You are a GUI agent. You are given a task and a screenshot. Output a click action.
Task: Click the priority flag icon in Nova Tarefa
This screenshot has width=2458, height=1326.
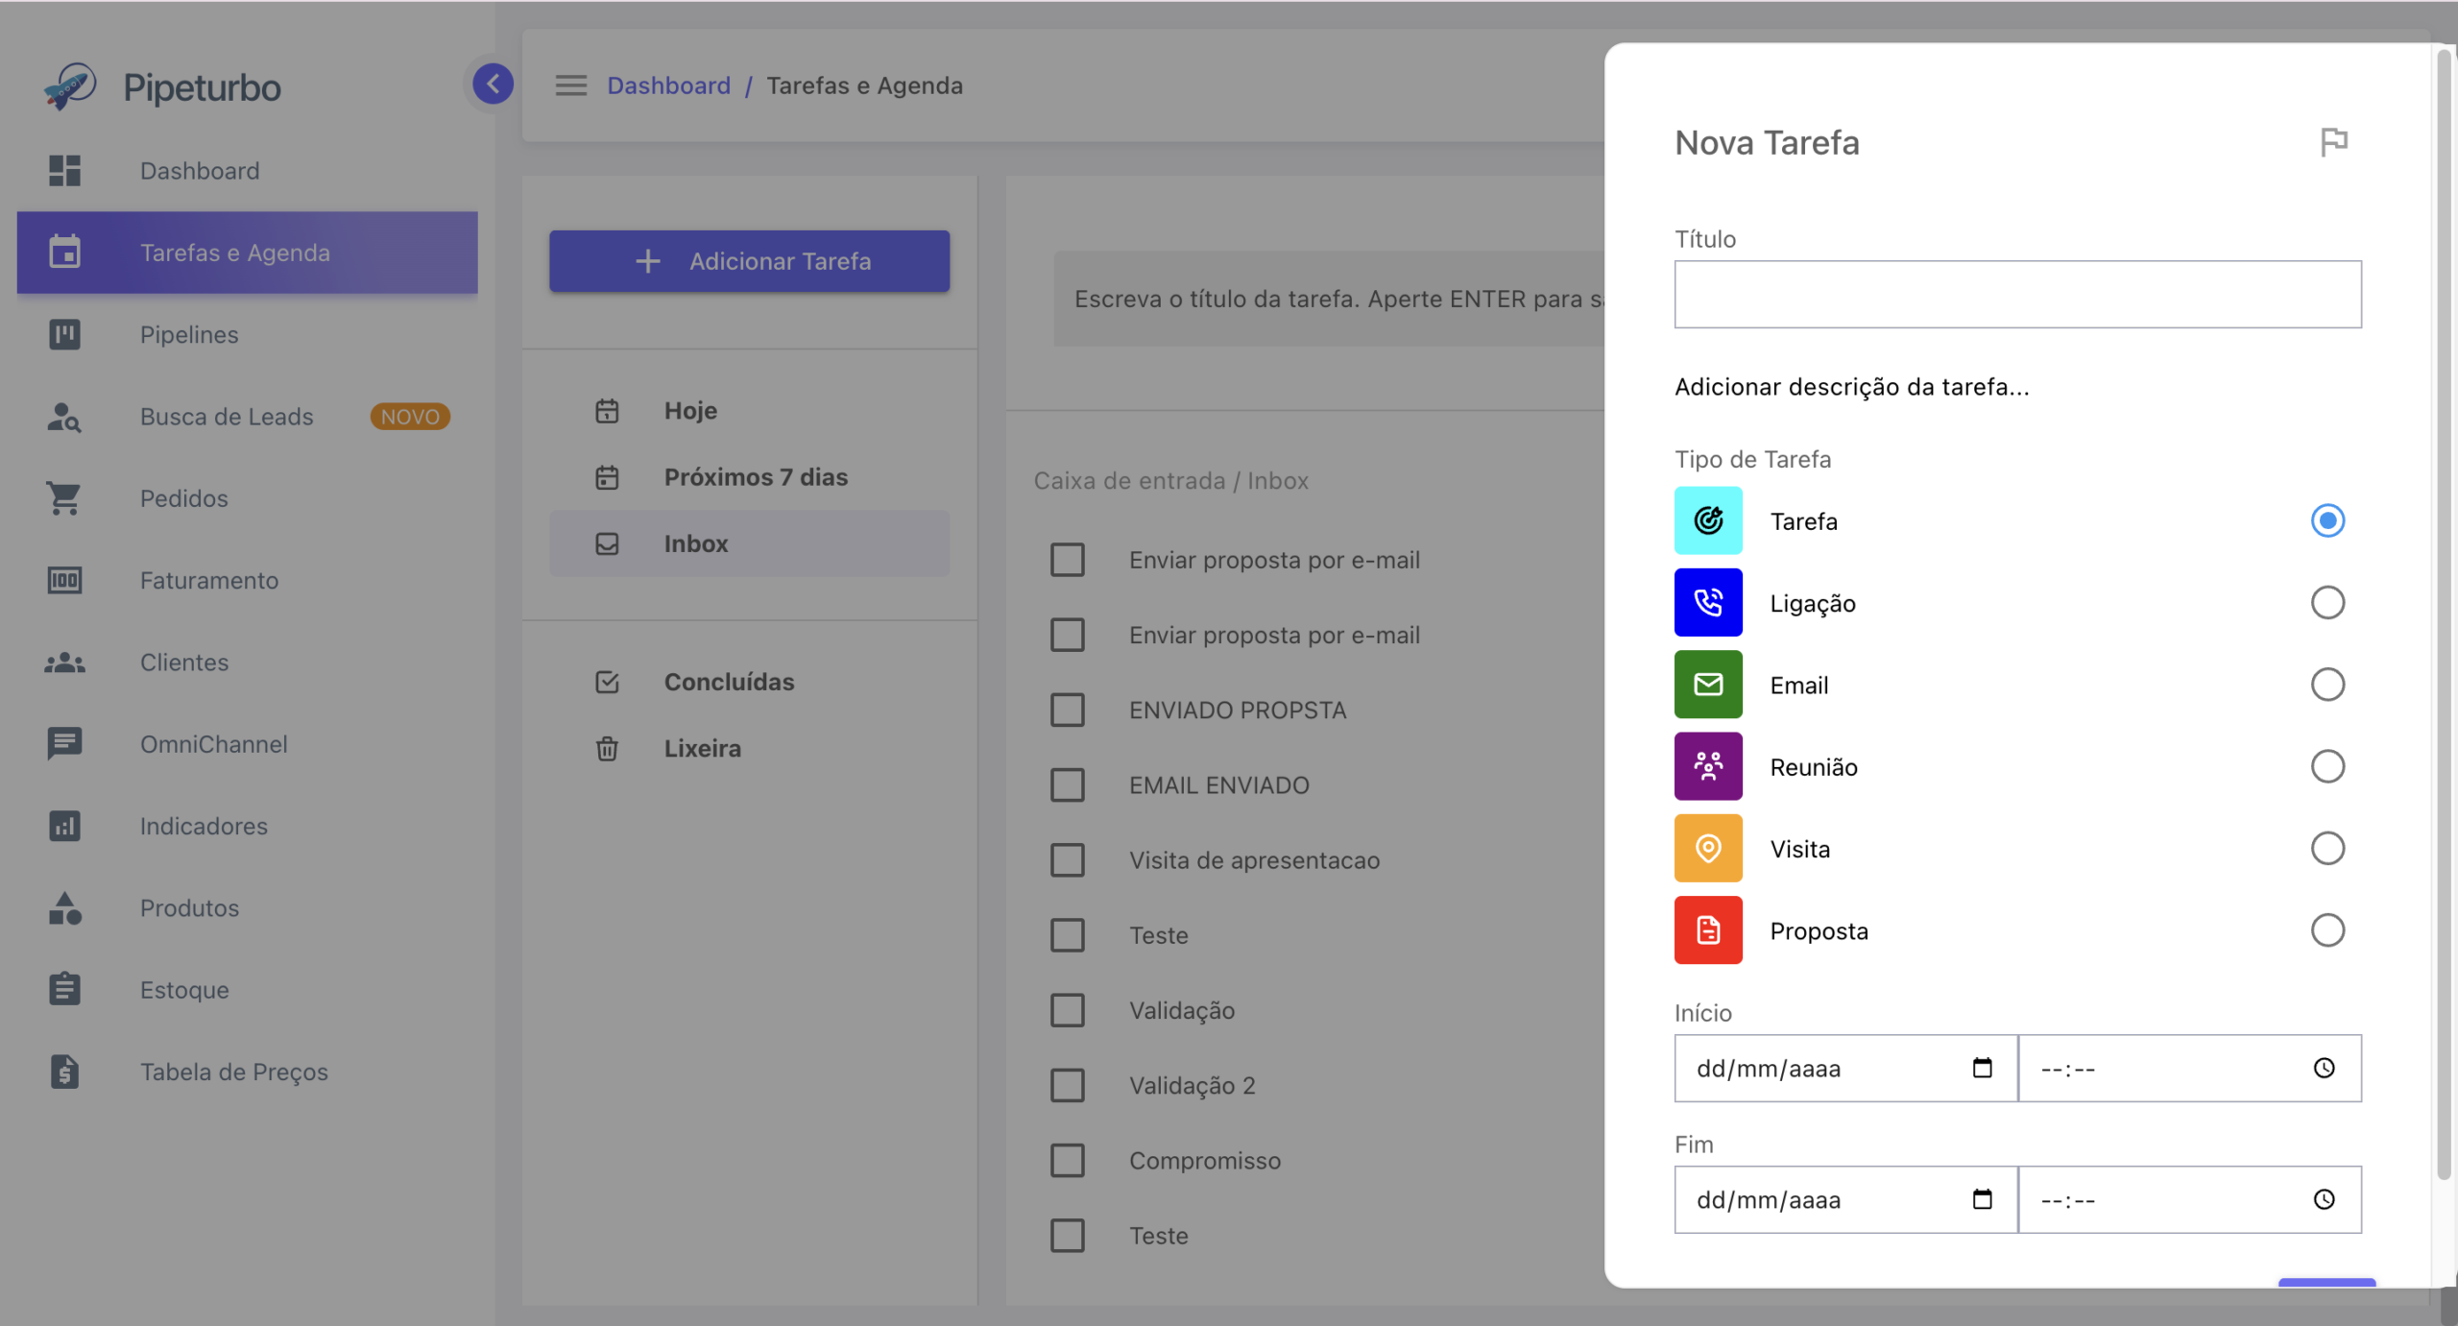point(2334,142)
